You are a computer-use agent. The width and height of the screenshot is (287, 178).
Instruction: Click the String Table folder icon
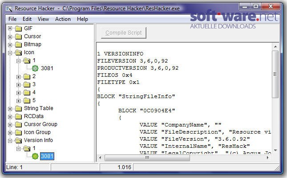point(18,108)
